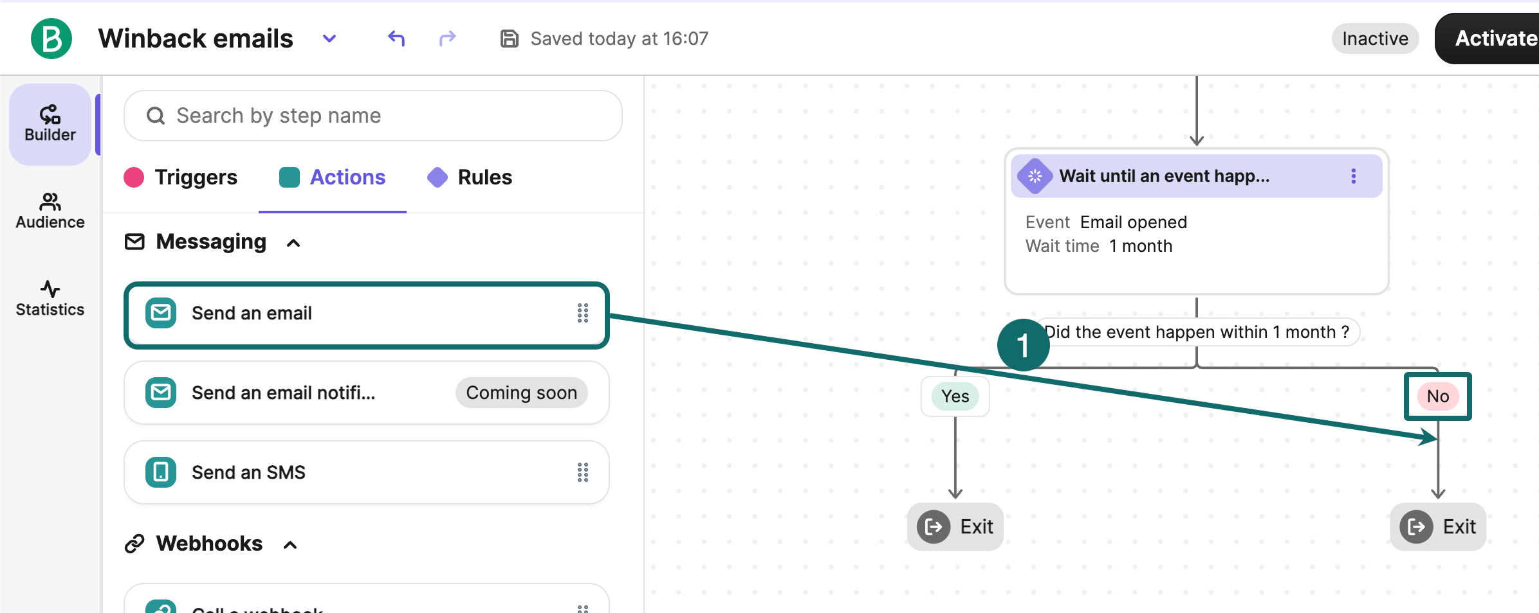Image resolution: width=1539 pixels, height=613 pixels.
Task: Click the Search by step name field
Action: (x=373, y=116)
